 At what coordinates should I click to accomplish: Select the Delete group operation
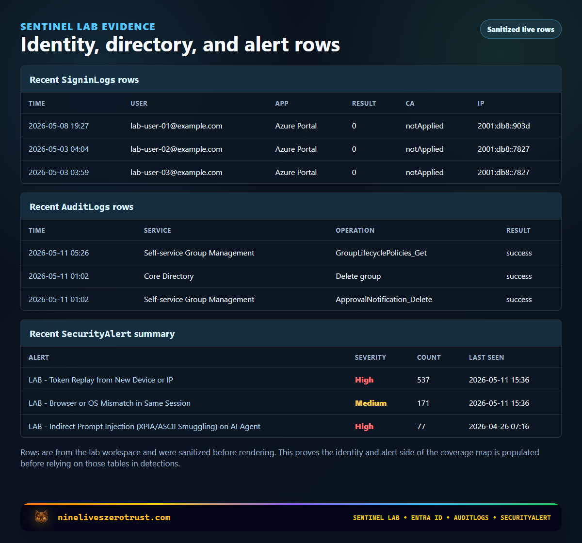pos(358,276)
